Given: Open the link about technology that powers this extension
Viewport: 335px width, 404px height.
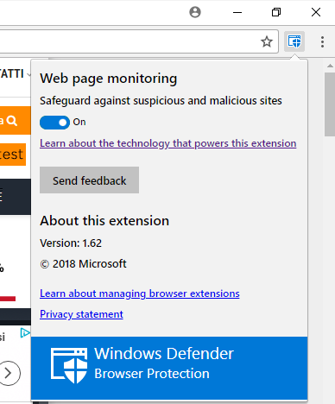Looking at the screenshot, I should [168, 143].
